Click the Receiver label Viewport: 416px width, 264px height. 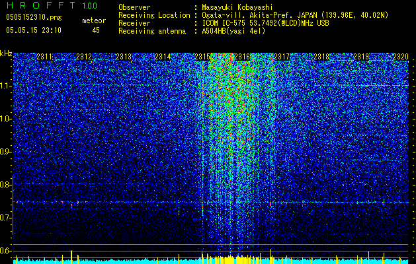pos(134,23)
